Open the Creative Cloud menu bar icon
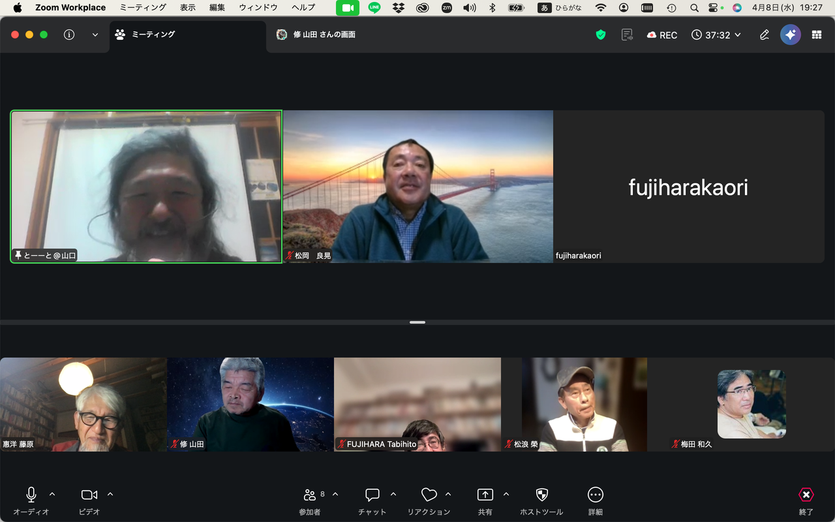This screenshot has width=835, height=522. pos(422,8)
